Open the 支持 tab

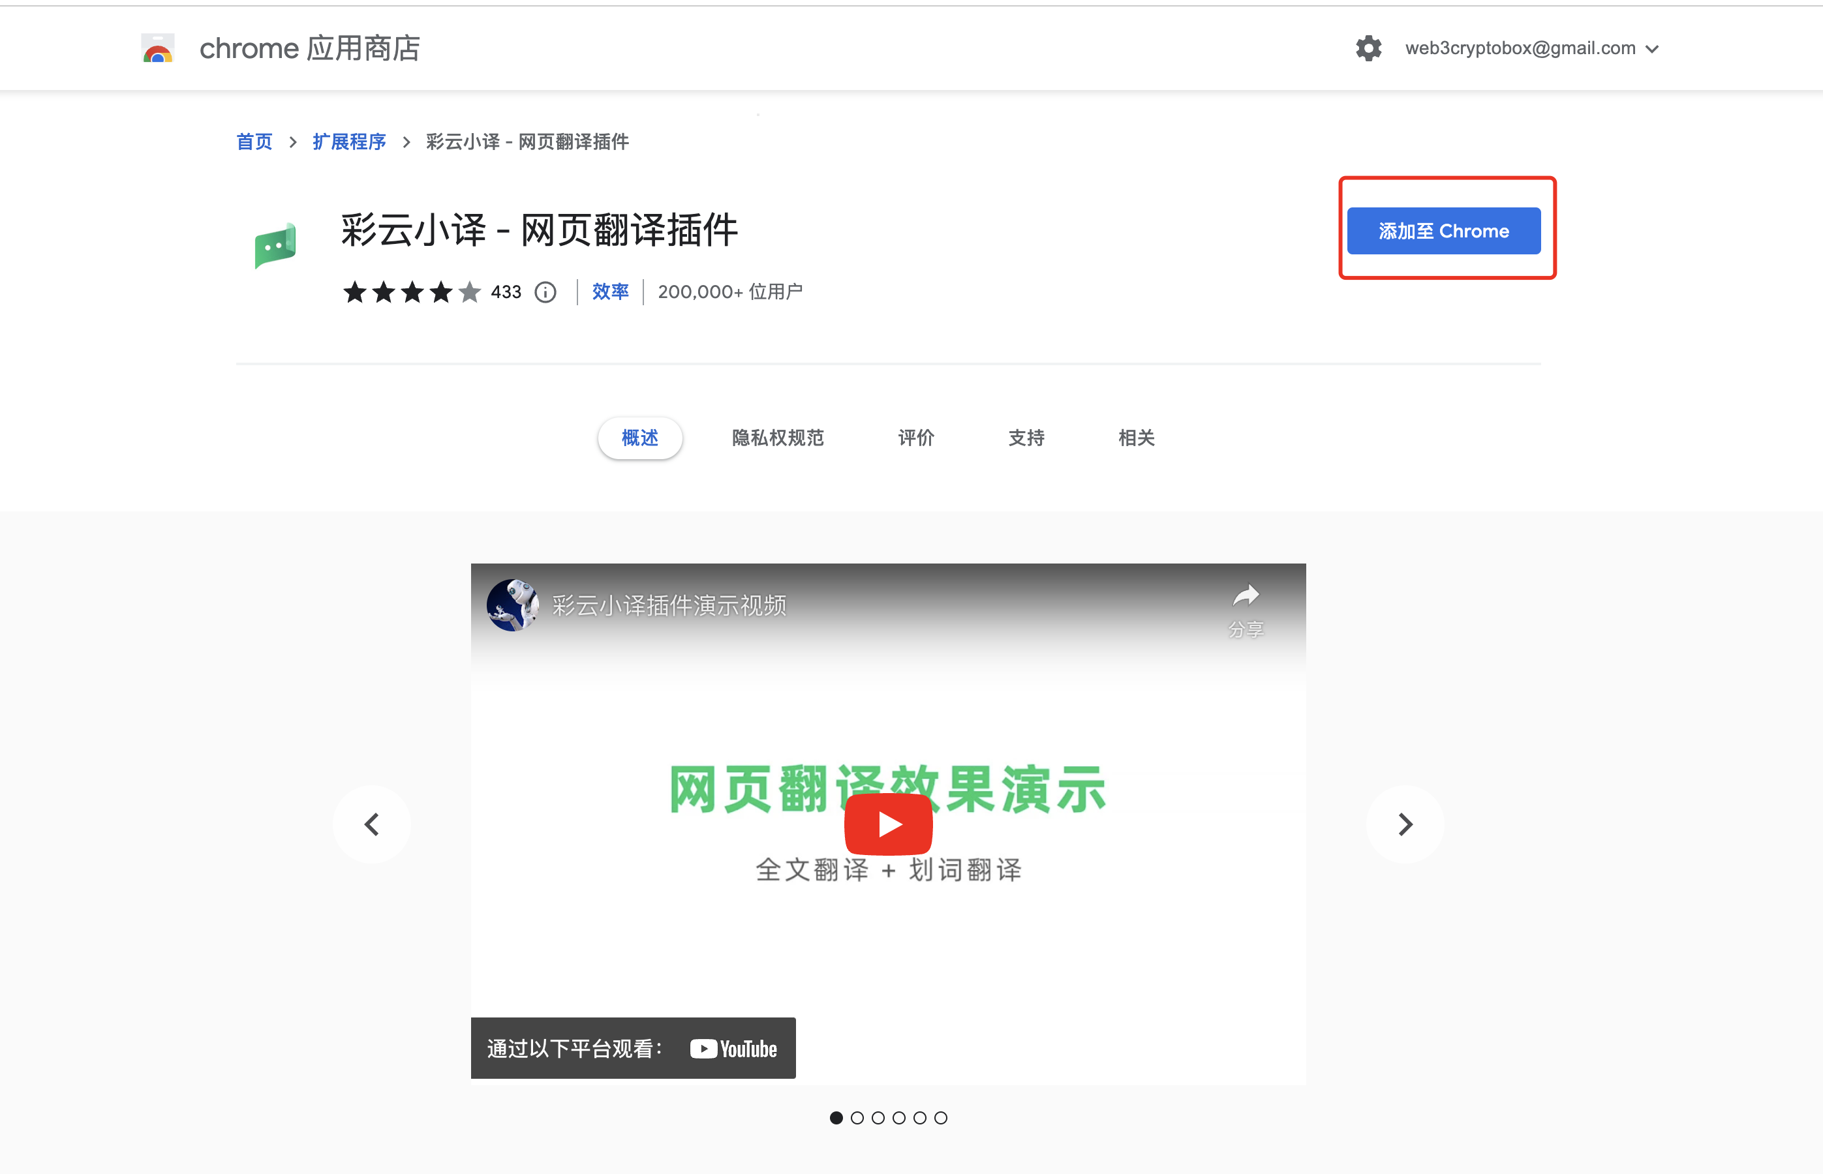(x=1026, y=438)
